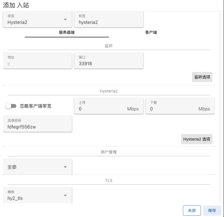Open the 模板 hy2_tls template dropdown

click(x=37, y=195)
